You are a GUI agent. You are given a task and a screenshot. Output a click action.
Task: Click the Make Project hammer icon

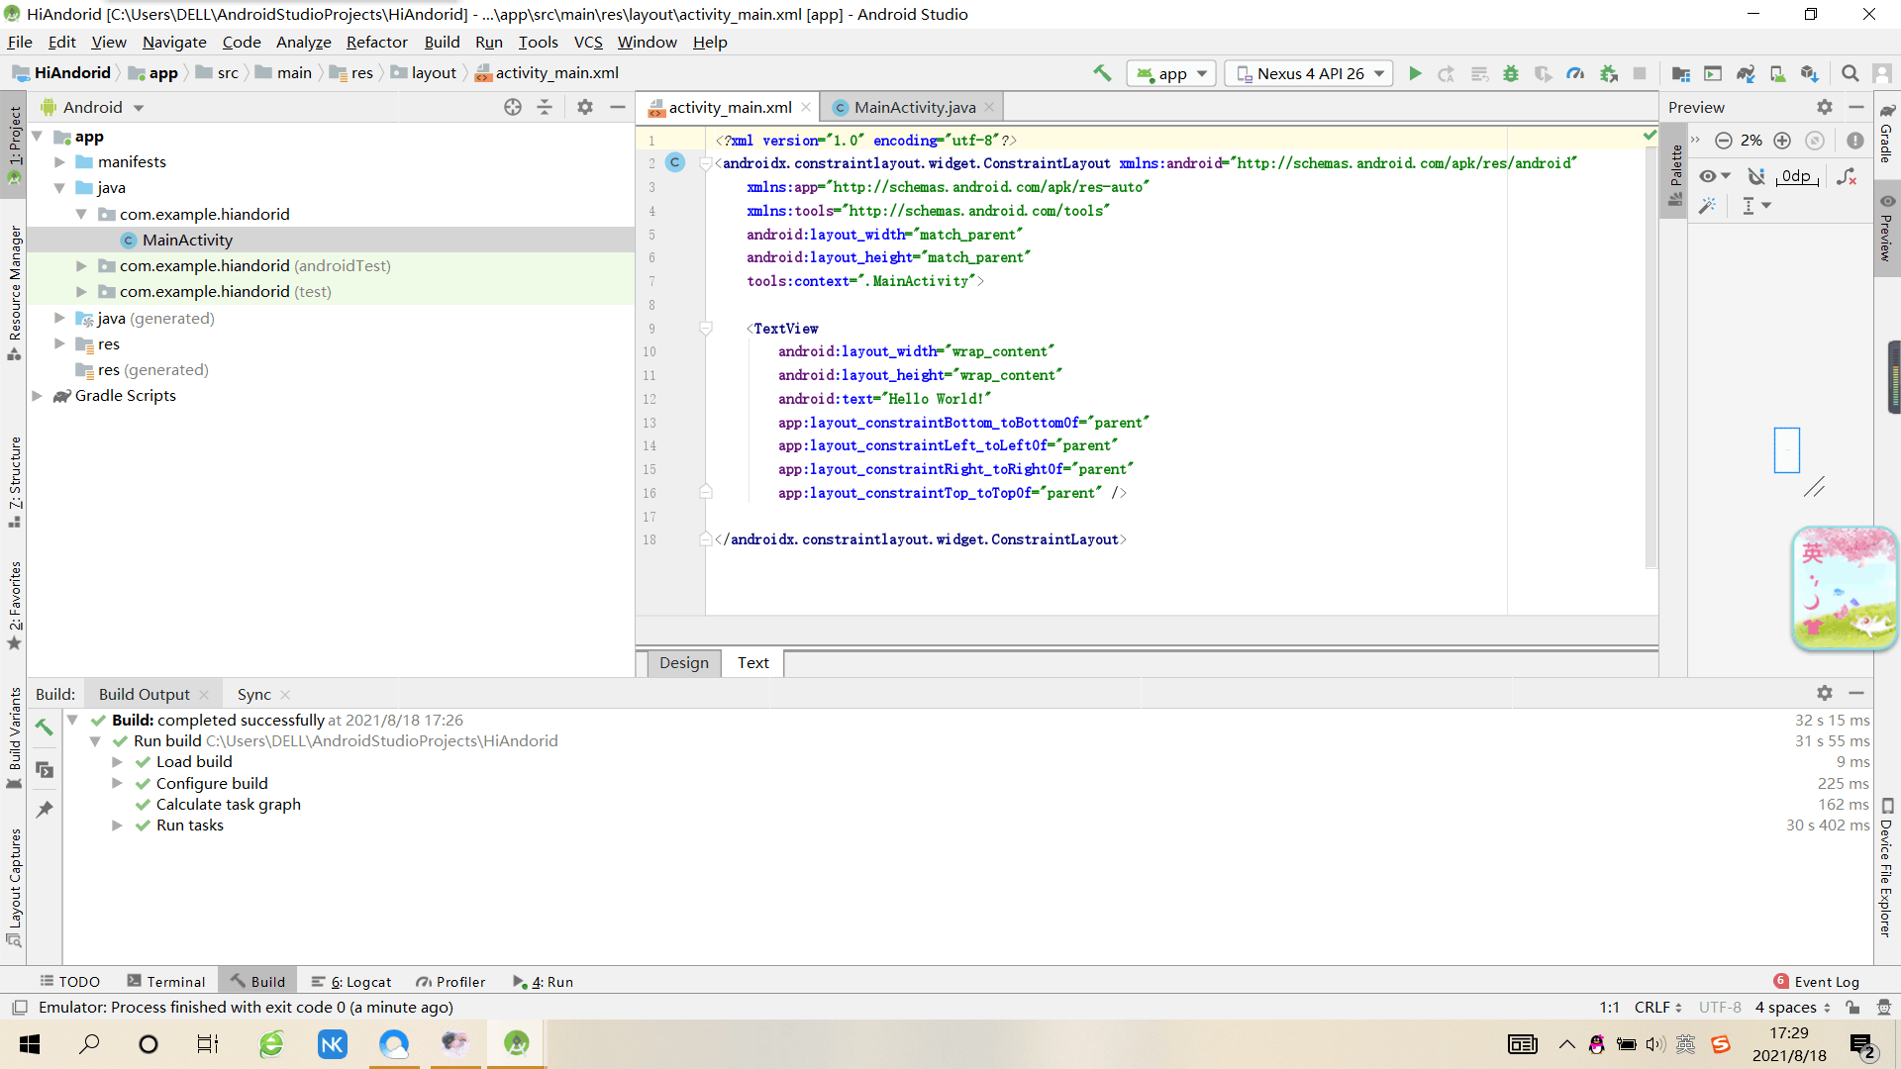pyautogui.click(x=1102, y=73)
